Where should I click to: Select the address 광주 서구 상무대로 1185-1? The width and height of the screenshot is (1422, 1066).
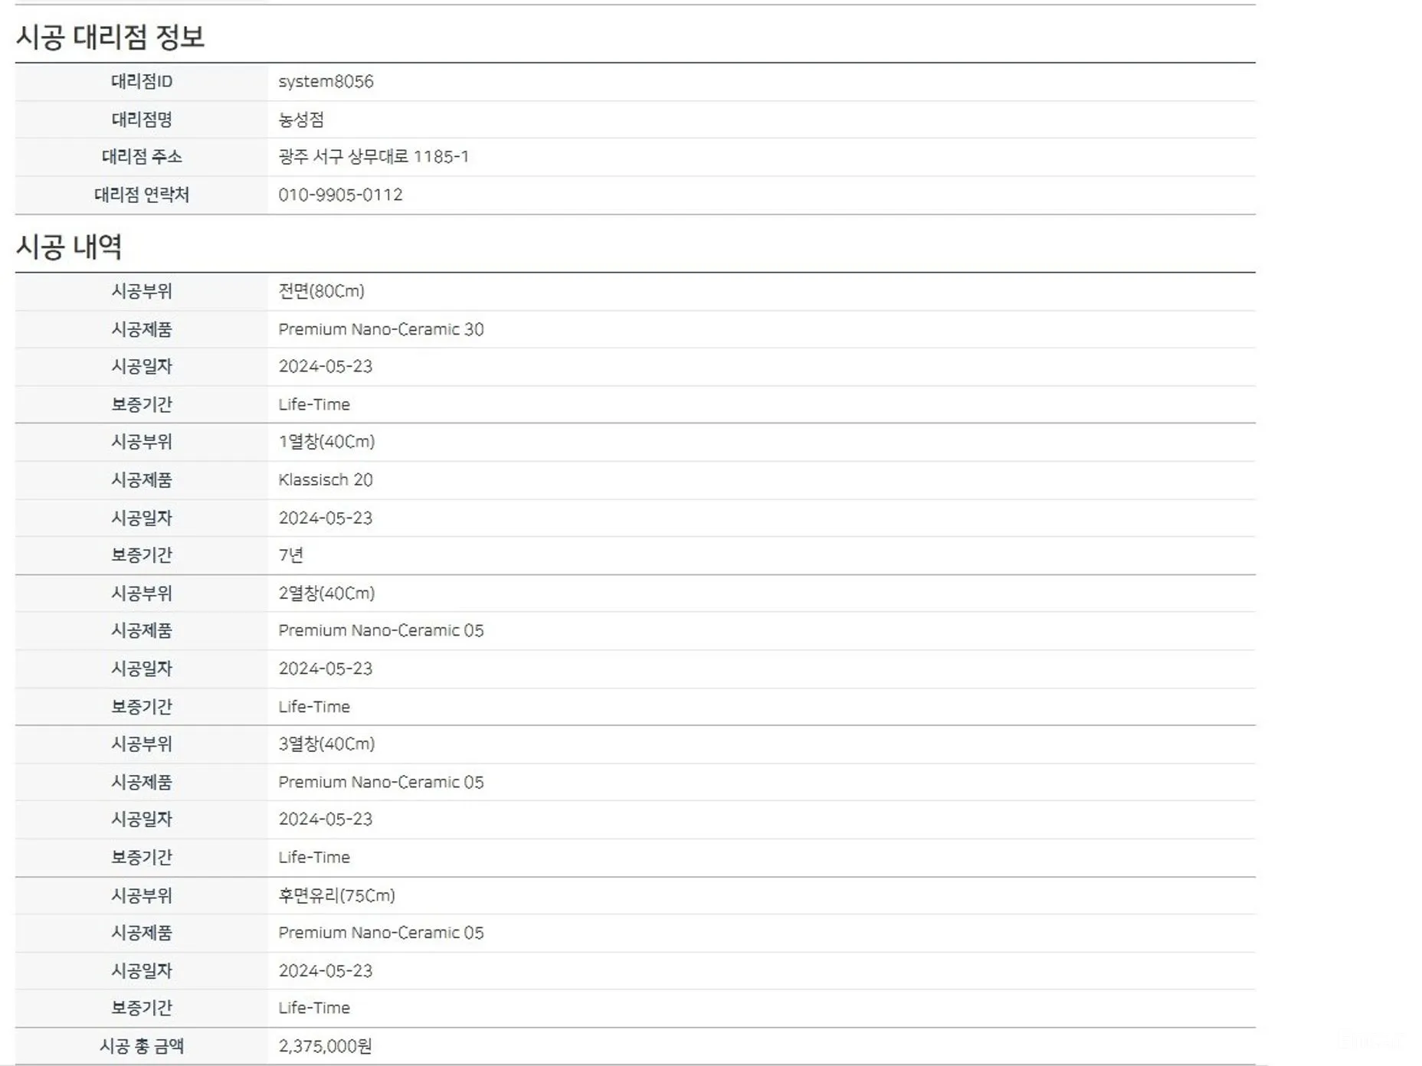pyautogui.click(x=373, y=157)
